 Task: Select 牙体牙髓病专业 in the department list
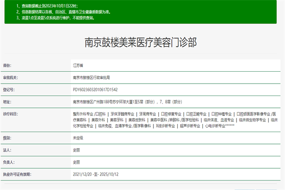[x=123, y=114]
